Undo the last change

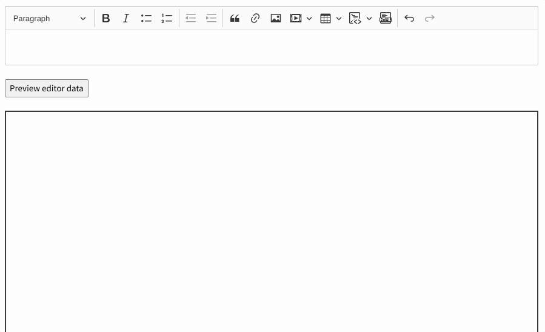point(409,18)
